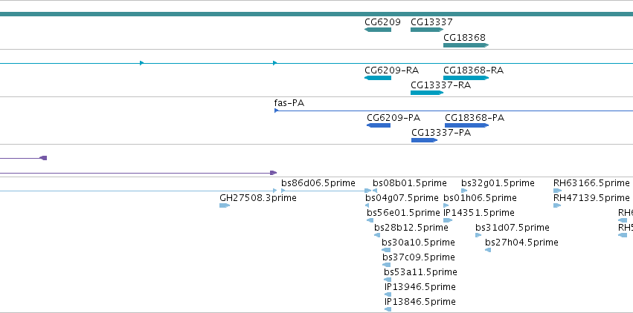Click the dark teal chromosome bar at top
The height and width of the screenshot is (313, 633).
pos(317,14)
